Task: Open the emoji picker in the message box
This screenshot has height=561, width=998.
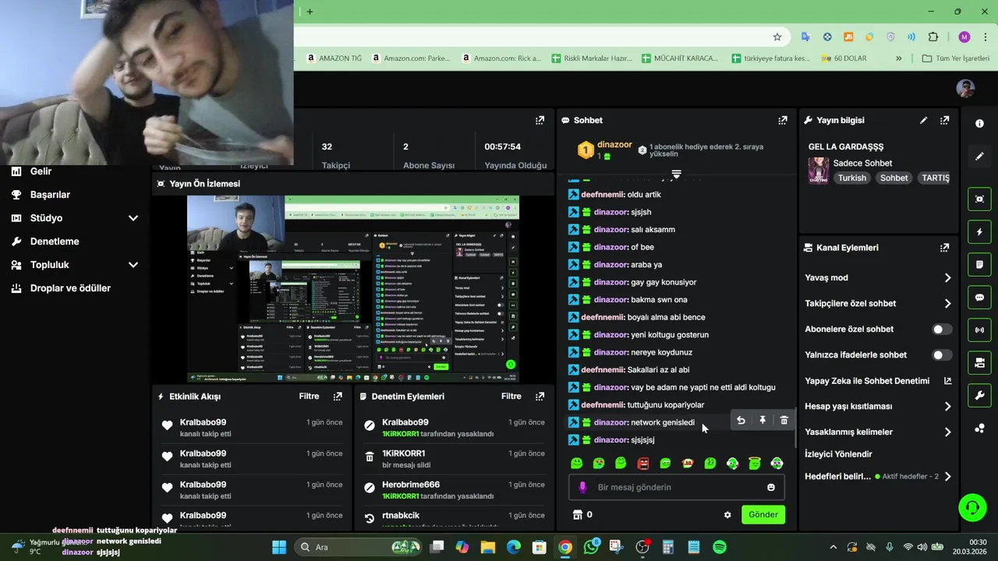Action: [771, 488]
